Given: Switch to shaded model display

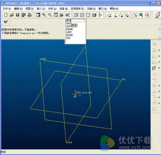Looking at the screenshot, I should tap(94, 15).
